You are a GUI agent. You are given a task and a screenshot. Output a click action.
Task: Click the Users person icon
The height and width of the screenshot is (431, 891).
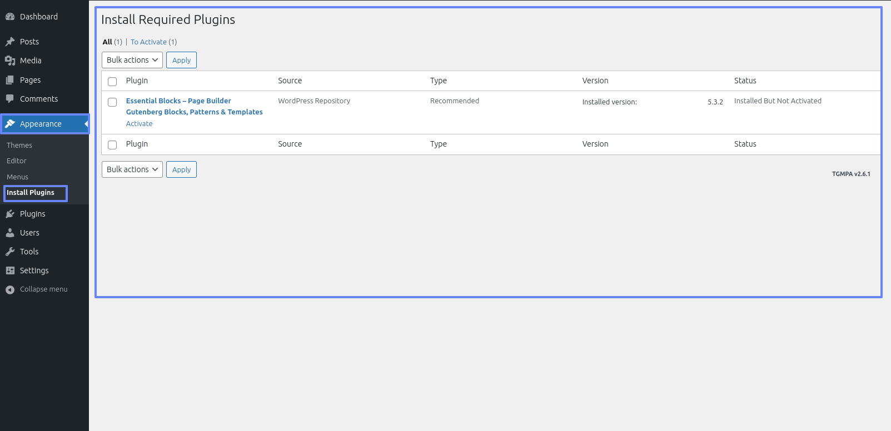coord(10,233)
